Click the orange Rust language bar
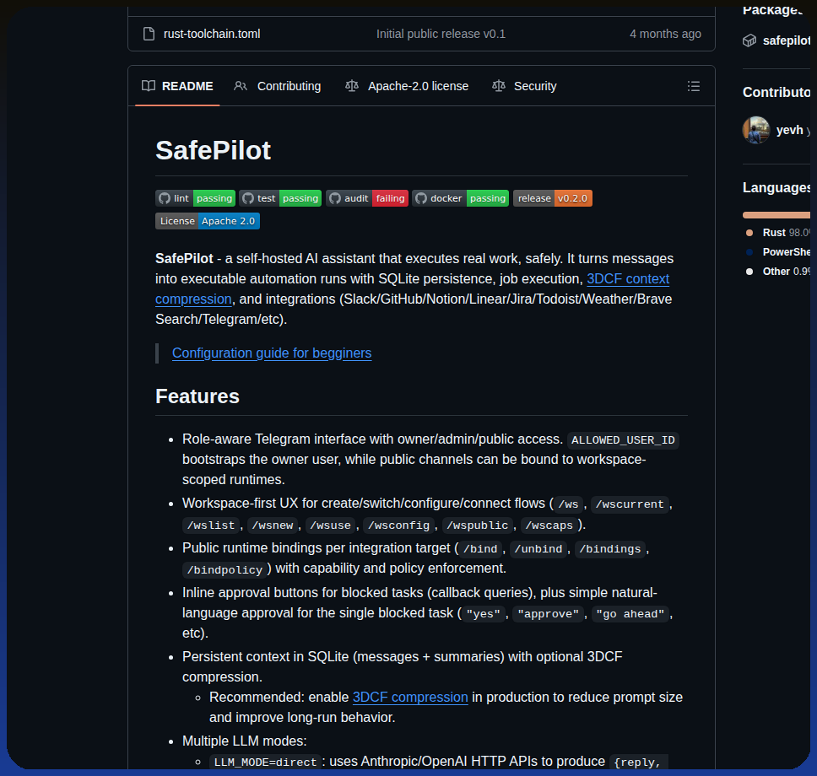817x776 pixels. pyautogui.click(x=776, y=215)
